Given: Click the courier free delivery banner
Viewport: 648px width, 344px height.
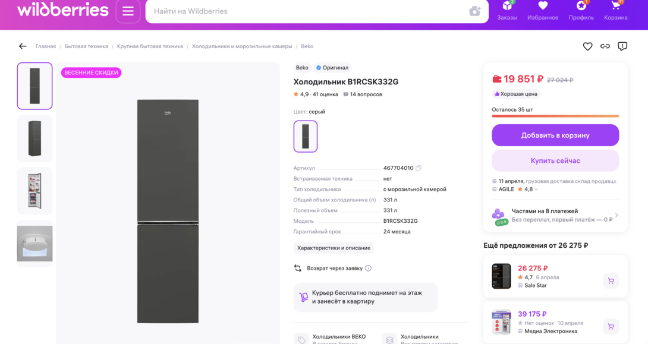Looking at the screenshot, I should tap(366, 297).
